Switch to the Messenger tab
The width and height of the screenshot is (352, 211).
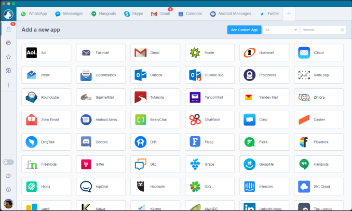[x=69, y=14]
